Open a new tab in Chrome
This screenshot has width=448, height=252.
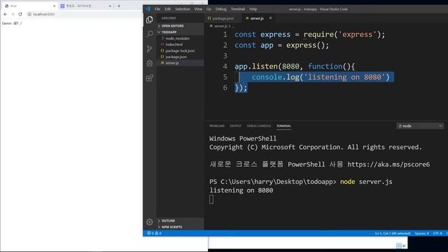pyautogui.click(x=119, y=6)
